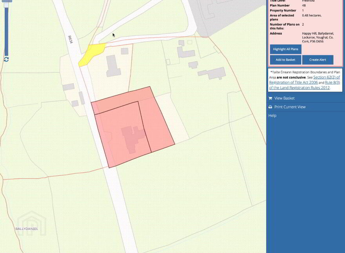345x253 pixels.
Task: Select the yellow highlighted land parcel
Action: point(91,54)
